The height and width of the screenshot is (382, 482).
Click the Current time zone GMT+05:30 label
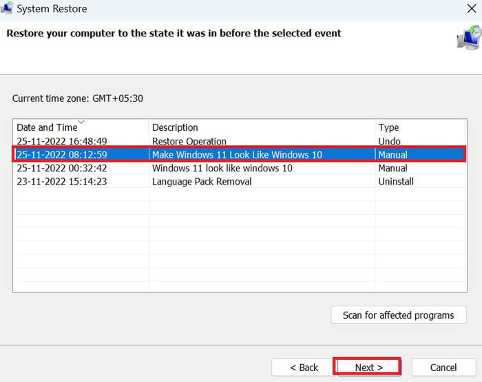pyautogui.click(x=77, y=98)
